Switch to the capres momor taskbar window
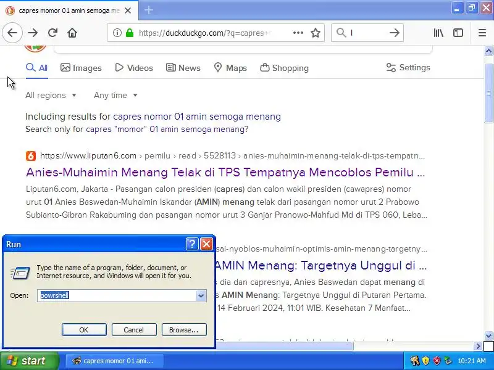Screen dimensions: 494x370 114,361
